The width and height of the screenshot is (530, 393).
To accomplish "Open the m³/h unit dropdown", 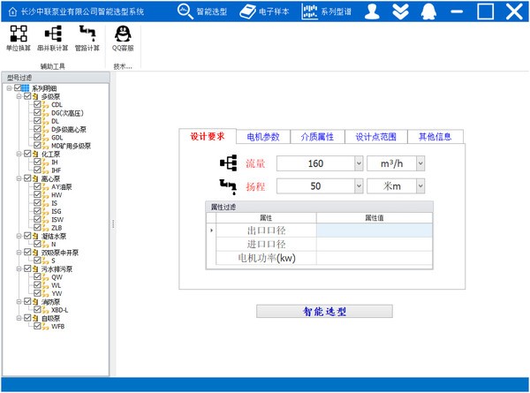I will coord(420,163).
